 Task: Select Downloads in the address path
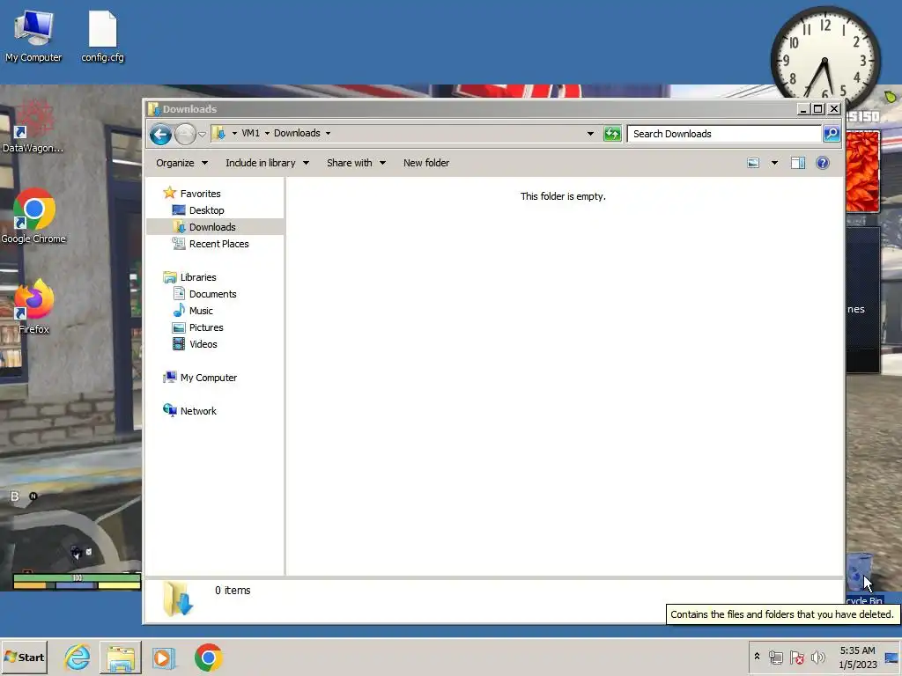(x=297, y=134)
